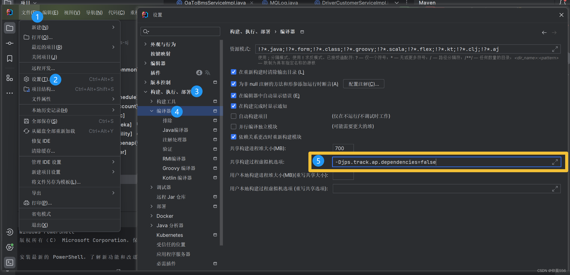Select 退出(X) in File menu
Image resolution: width=570 pixels, height=275 pixels.
[x=69, y=225]
